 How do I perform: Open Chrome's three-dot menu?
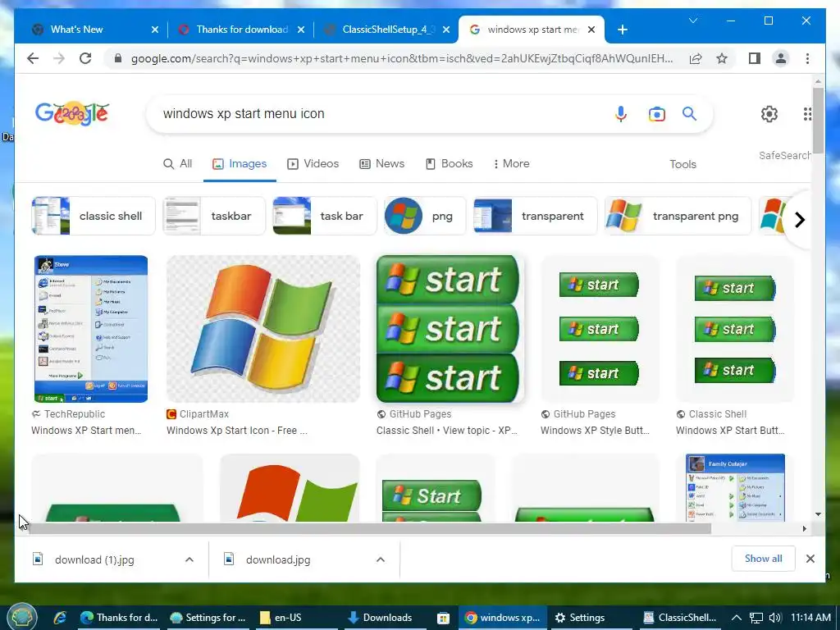coord(807,58)
